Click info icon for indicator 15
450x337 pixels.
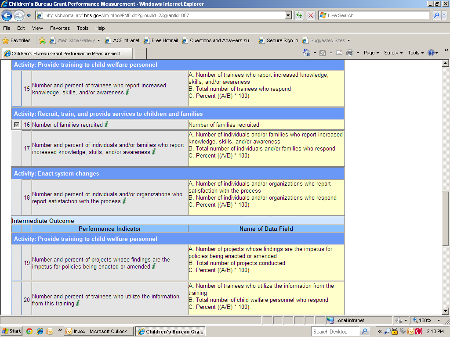click(x=127, y=92)
